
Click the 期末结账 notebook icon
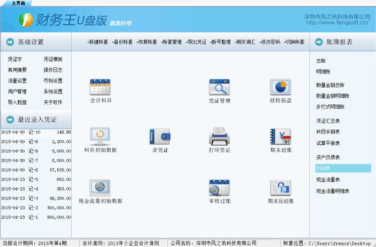pyautogui.click(x=281, y=136)
